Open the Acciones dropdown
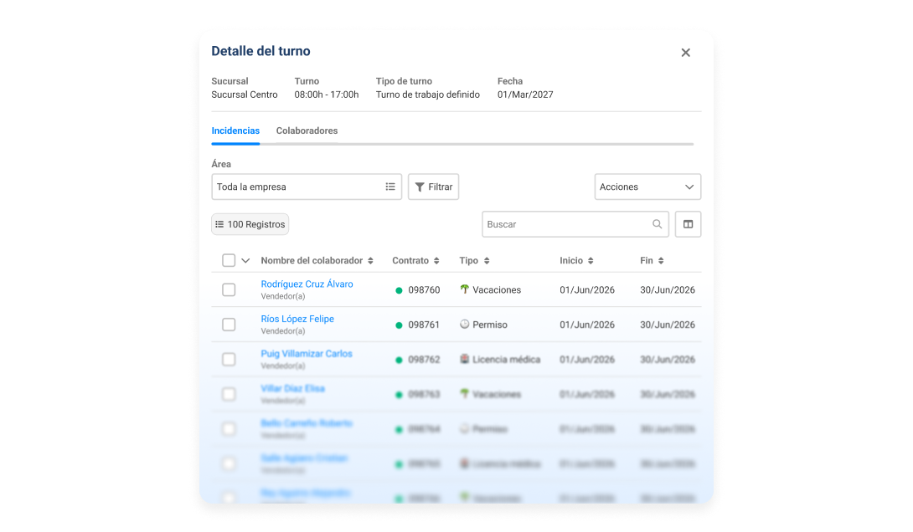 647,187
